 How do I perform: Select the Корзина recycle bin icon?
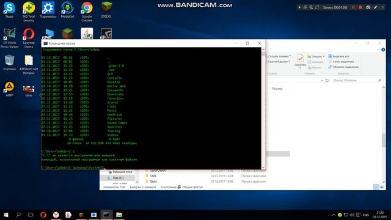[x=9, y=62]
